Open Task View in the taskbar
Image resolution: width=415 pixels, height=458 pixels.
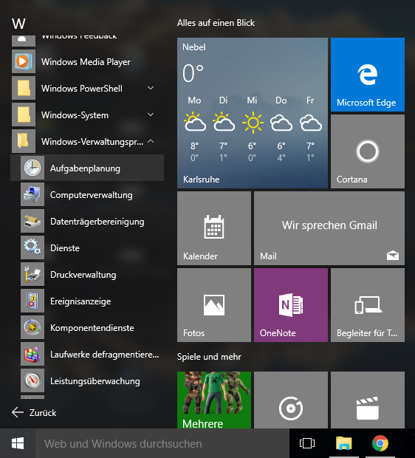(x=307, y=443)
